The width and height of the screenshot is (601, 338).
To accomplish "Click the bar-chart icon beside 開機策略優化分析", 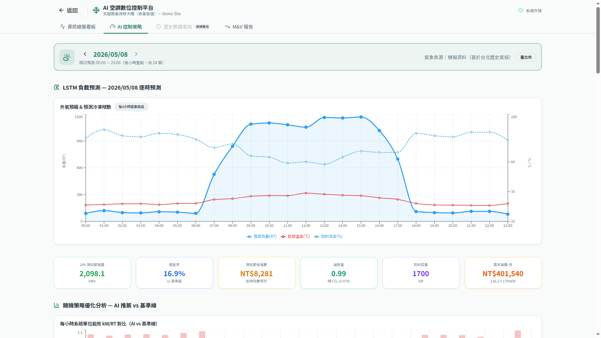I will click(x=57, y=305).
